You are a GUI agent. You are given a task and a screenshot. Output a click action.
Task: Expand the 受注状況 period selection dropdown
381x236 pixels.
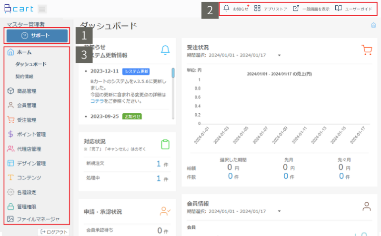coord(280,55)
